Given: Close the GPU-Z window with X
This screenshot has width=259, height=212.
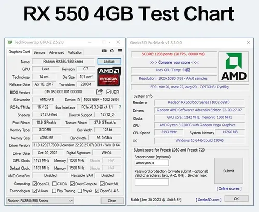Looking at the screenshot, I should (x=118, y=42).
